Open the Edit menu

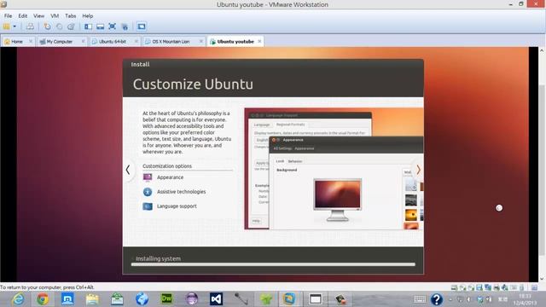(23, 16)
